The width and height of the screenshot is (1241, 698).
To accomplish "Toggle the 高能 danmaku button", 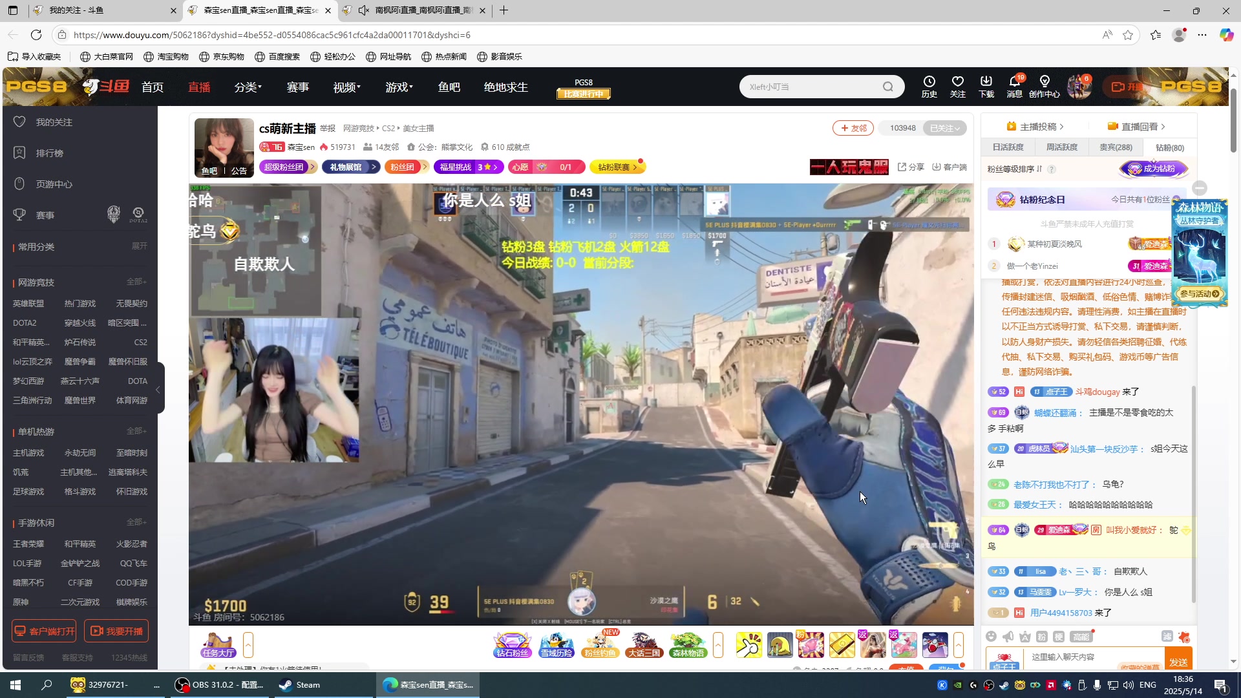I will point(1081,637).
